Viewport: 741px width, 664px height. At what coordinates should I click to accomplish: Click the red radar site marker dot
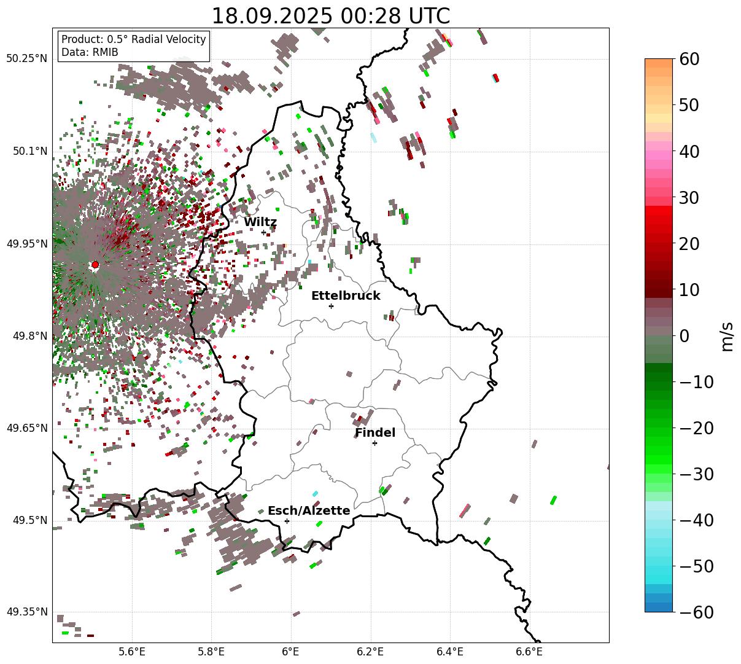point(95,265)
